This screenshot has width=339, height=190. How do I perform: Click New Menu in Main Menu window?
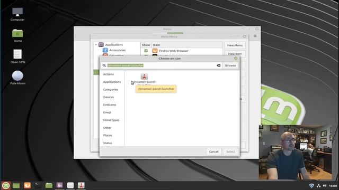[x=235, y=45]
